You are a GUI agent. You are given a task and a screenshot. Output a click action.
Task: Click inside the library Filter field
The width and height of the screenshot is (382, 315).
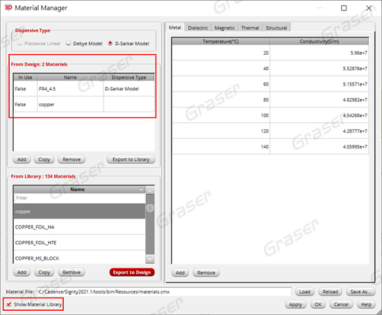[80, 198]
